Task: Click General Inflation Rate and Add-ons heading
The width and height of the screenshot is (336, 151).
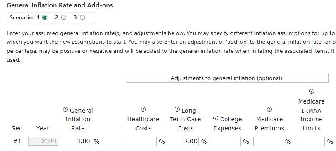Action: click(60, 5)
